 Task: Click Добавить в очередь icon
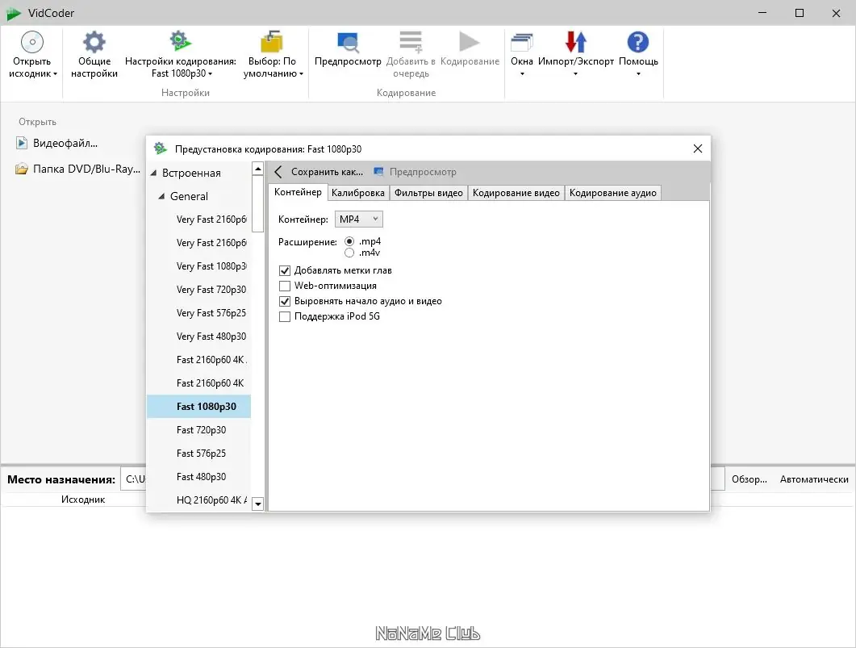coord(411,42)
